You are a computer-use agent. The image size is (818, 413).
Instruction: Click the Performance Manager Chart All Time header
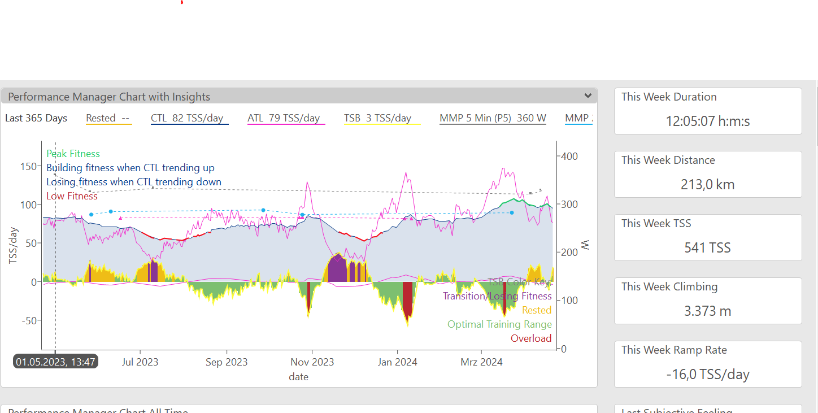pos(299,409)
